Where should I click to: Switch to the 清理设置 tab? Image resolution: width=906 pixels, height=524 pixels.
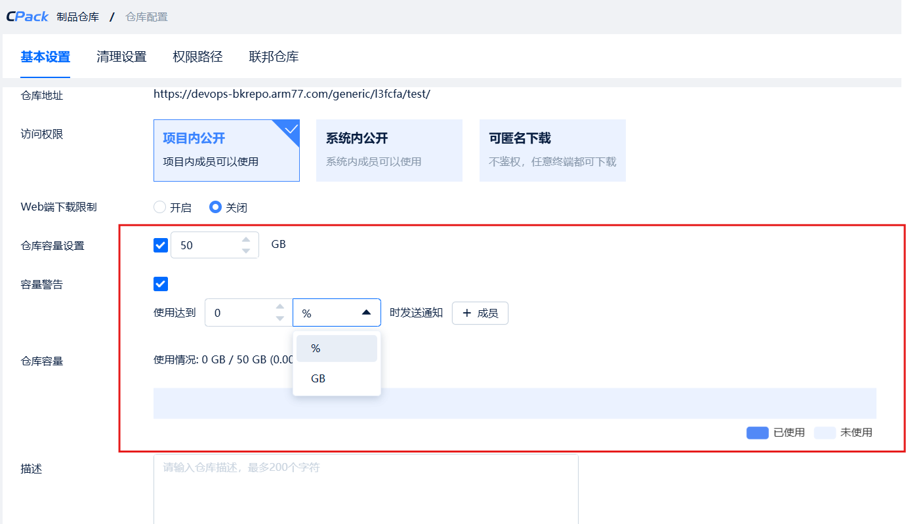pos(121,57)
